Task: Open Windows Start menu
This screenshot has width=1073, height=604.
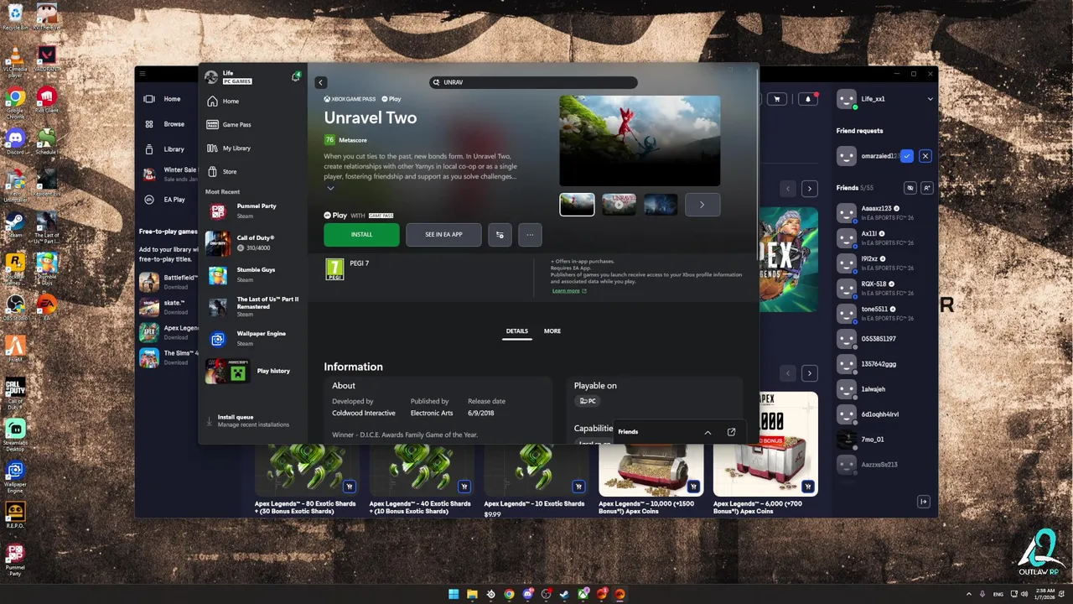Action: 454,594
